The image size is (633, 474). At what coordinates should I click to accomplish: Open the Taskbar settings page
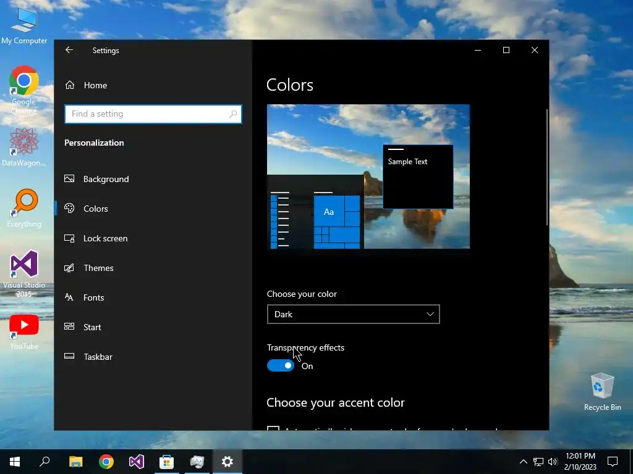[x=153, y=357]
